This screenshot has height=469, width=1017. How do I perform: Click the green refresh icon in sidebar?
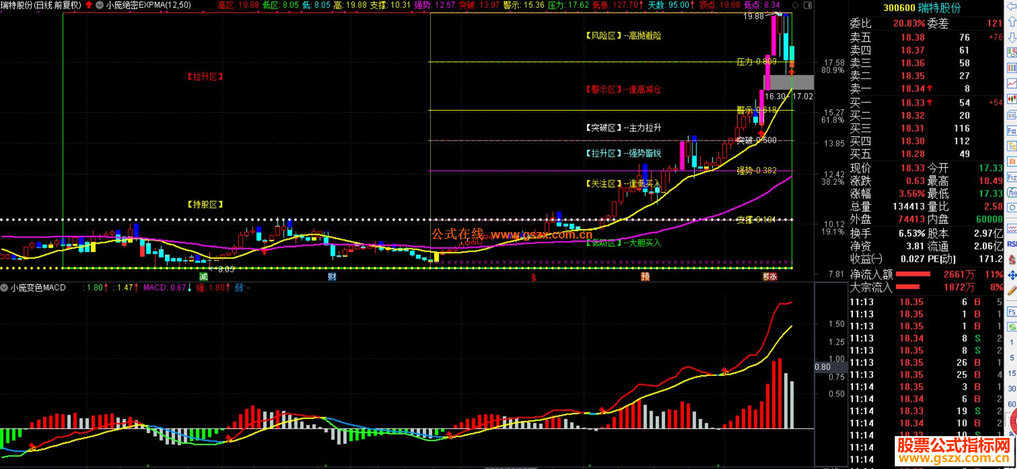pyautogui.click(x=1012, y=327)
